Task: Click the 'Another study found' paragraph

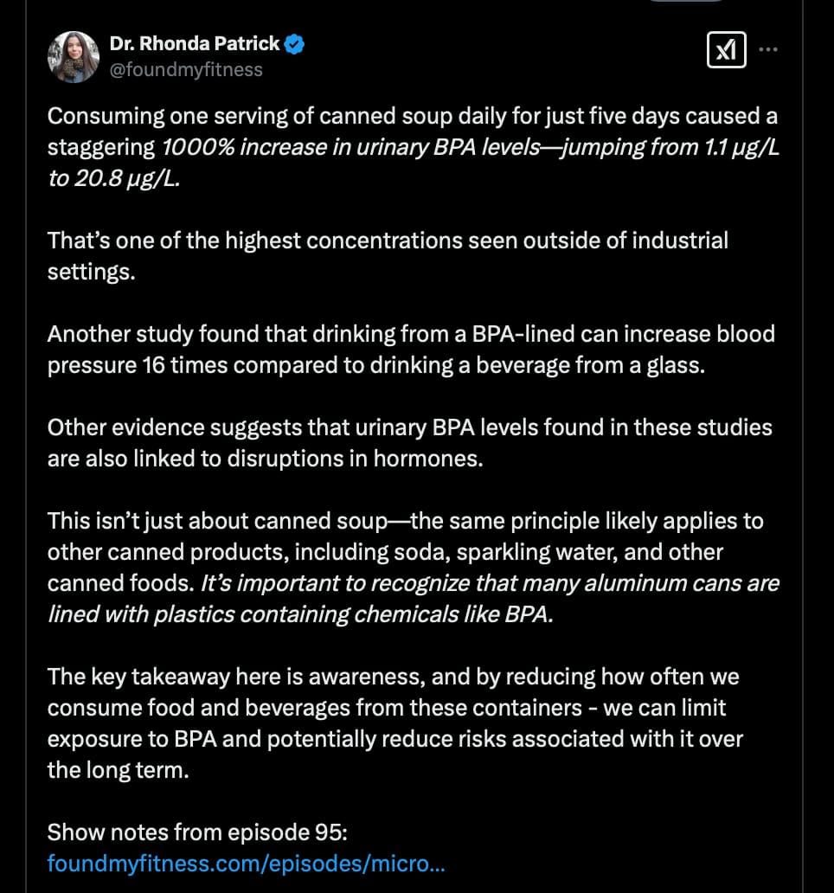Action: pos(411,349)
